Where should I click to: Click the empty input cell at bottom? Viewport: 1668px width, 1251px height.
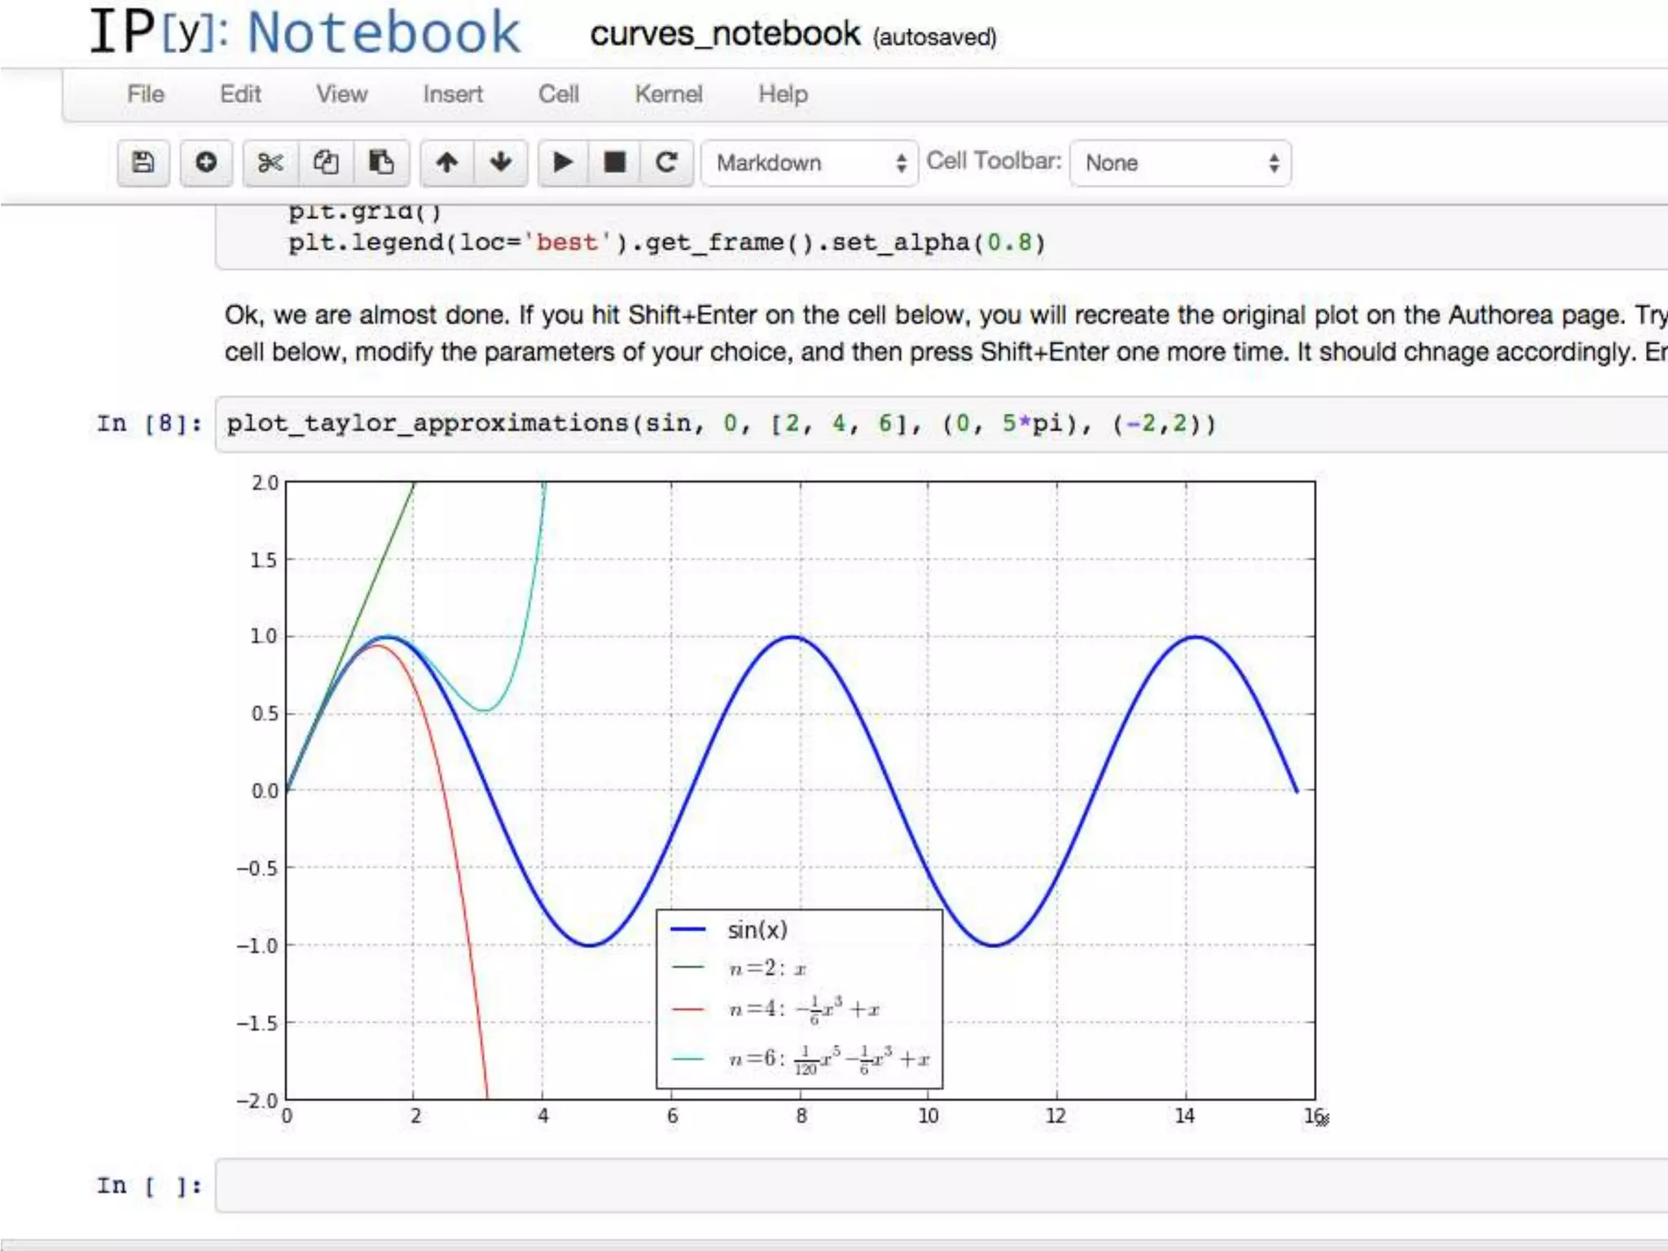tap(937, 1186)
